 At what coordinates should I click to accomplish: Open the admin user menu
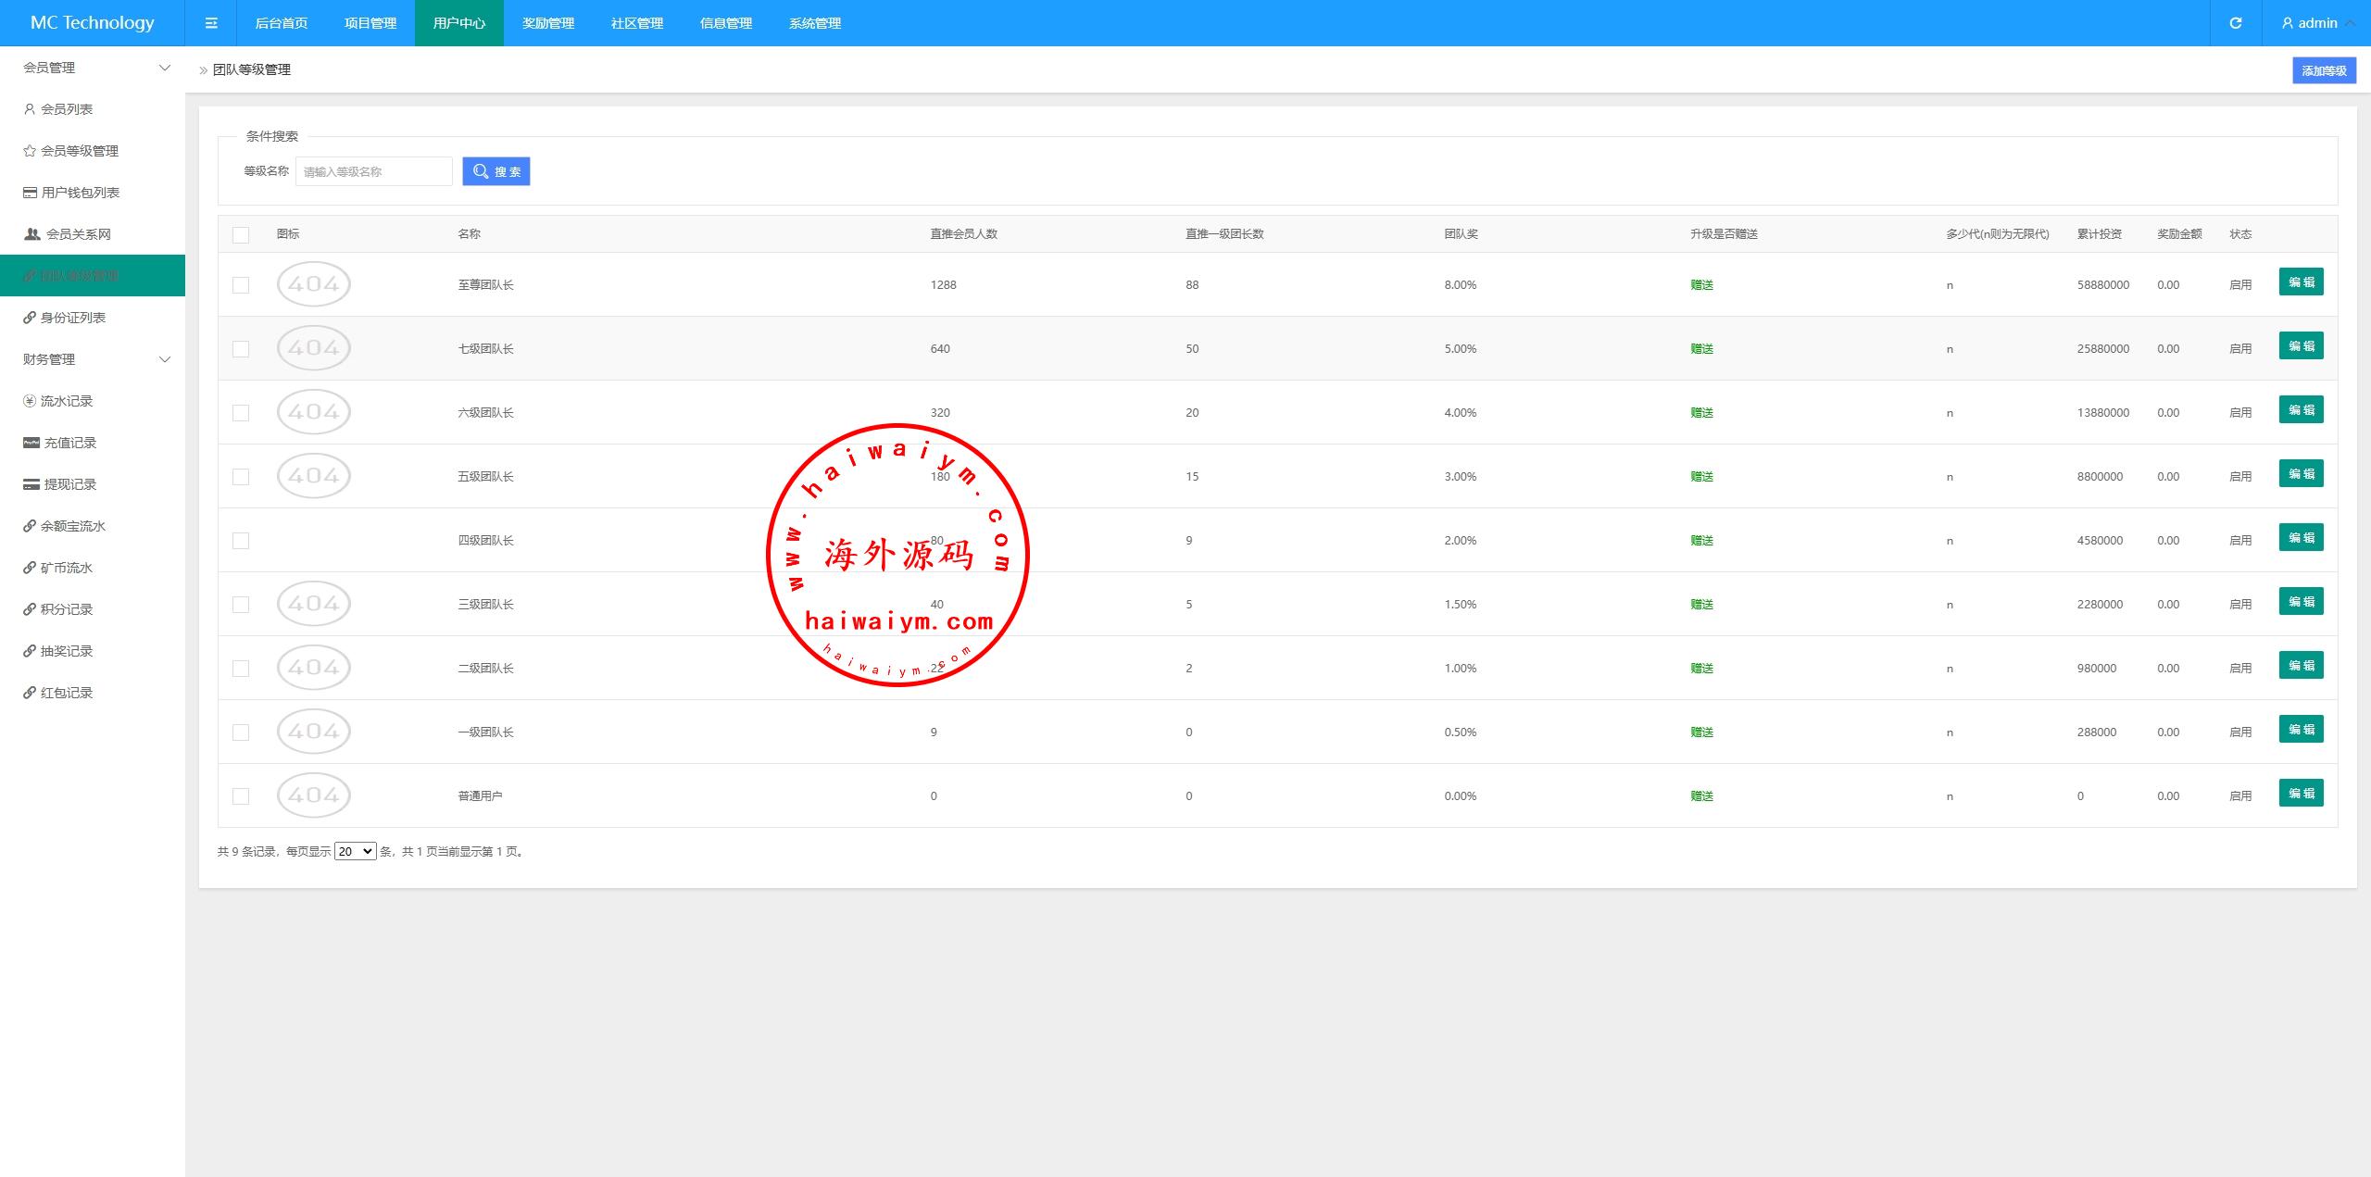point(2316,23)
